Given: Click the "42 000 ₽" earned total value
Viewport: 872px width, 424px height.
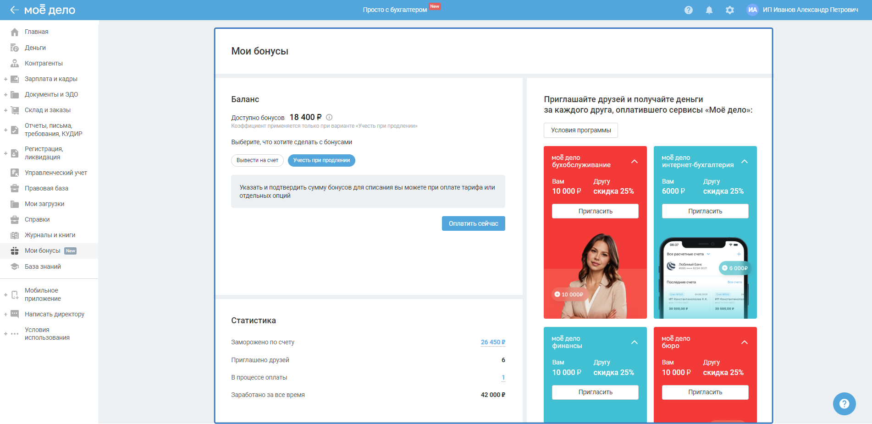Looking at the screenshot, I should pyautogui.click(x=493, y=395).
